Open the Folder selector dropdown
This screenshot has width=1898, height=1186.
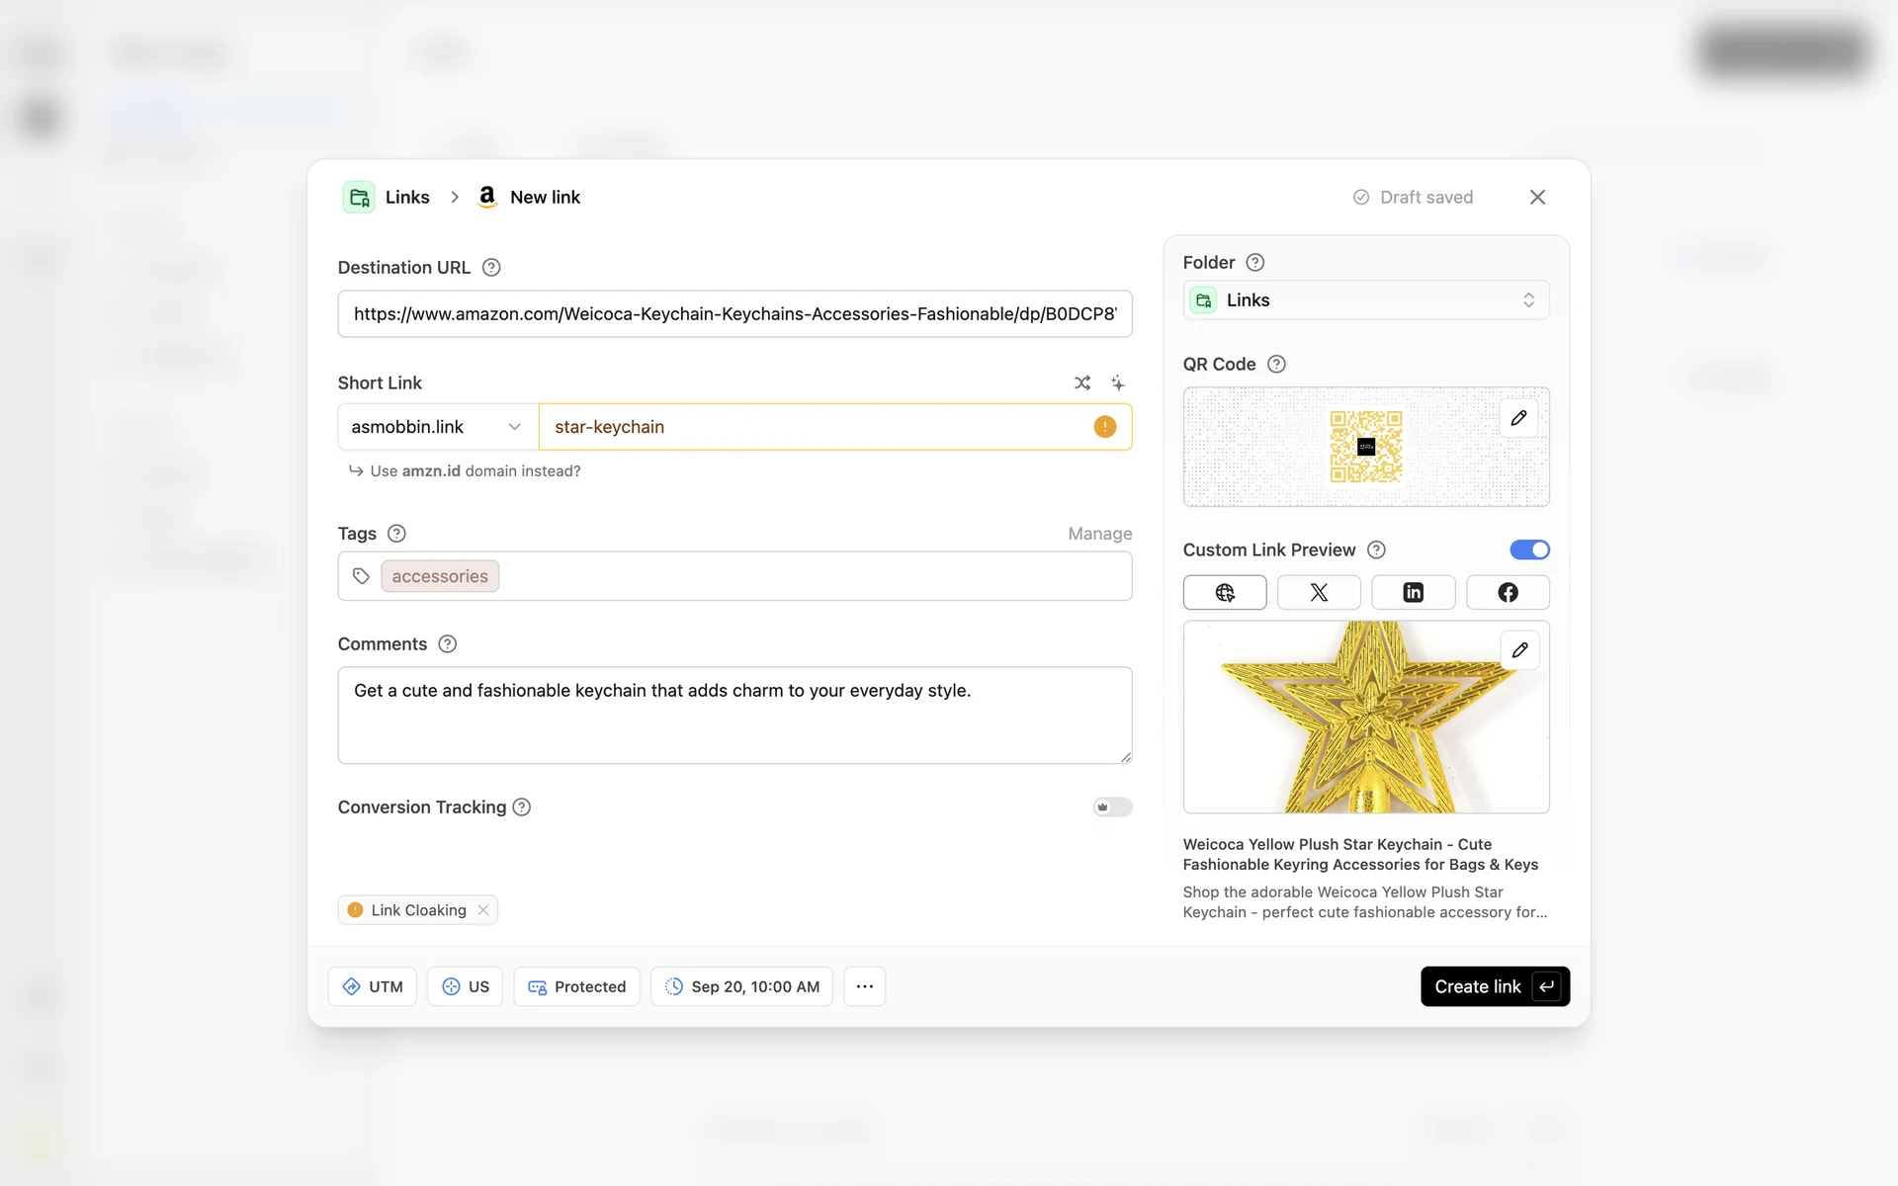tap(1365, 300)
